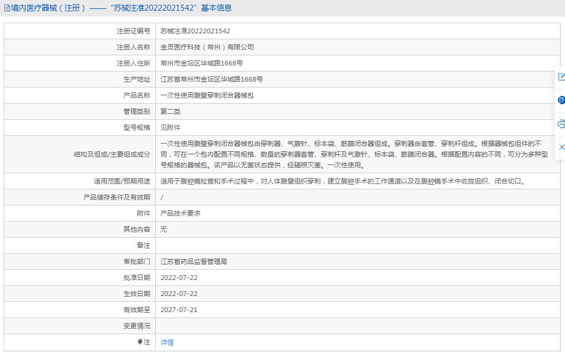Click the 注册人名称 row label
The height and width of the screenshot is (355, 565).
click(133, 47)
